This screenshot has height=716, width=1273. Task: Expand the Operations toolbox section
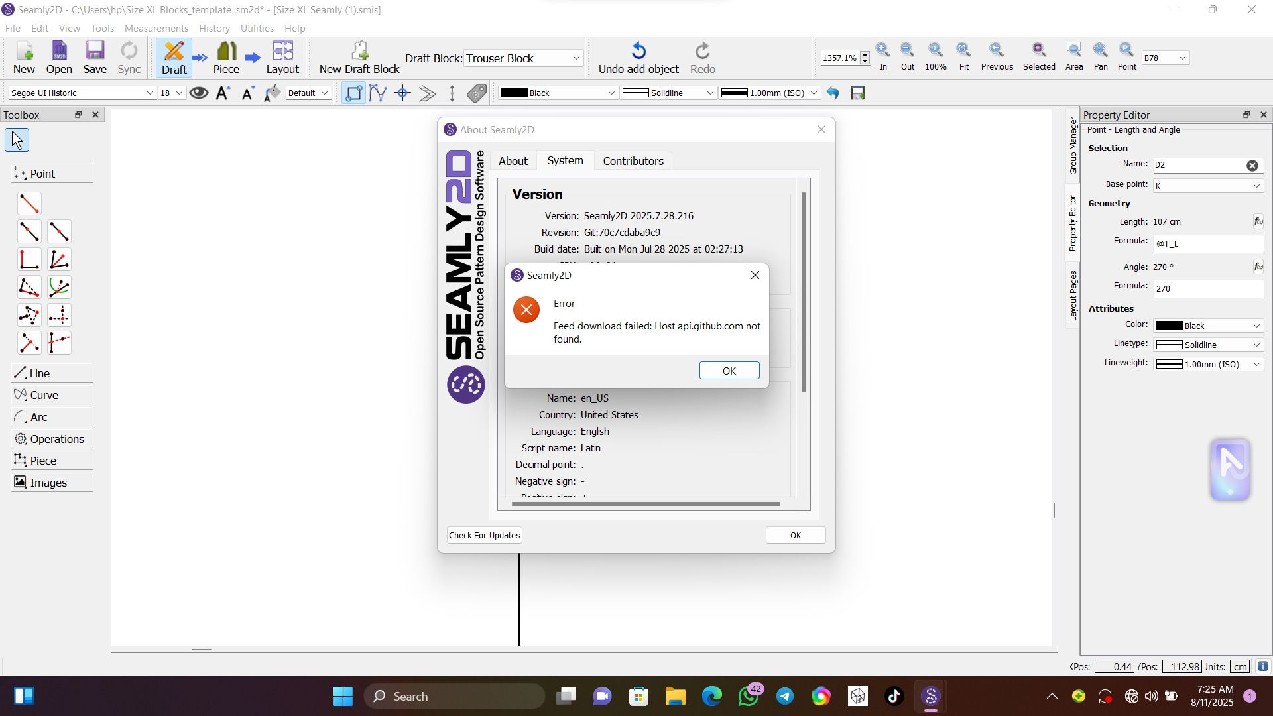52,439
